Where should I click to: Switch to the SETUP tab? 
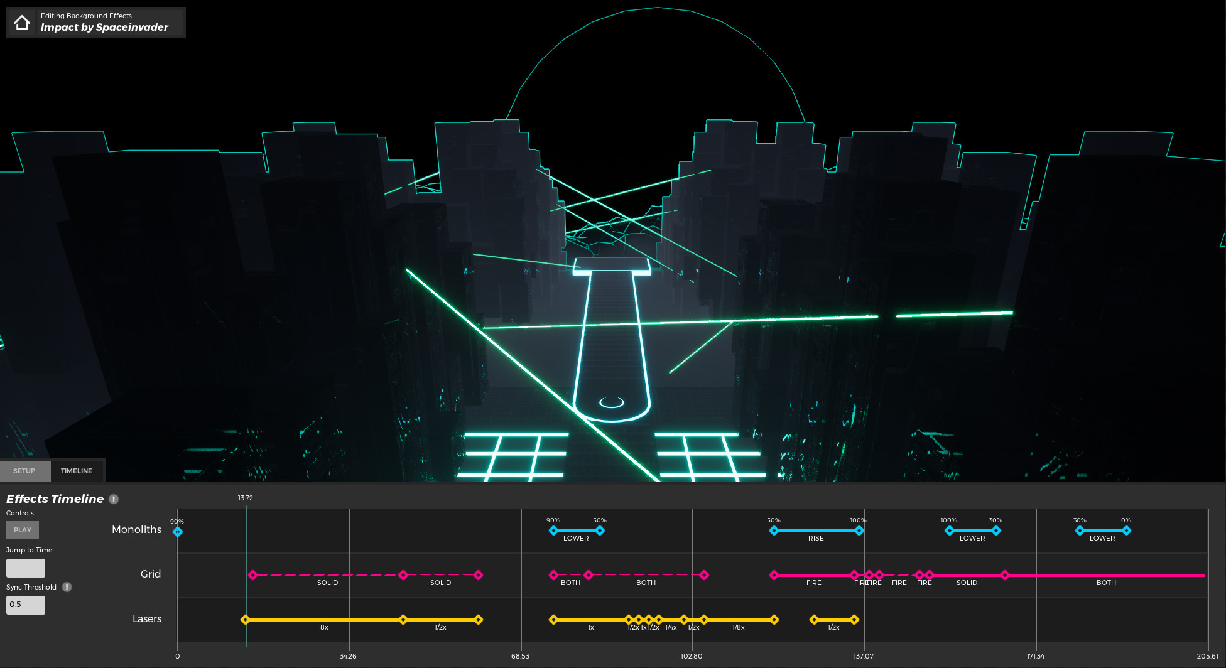[25, 470]
